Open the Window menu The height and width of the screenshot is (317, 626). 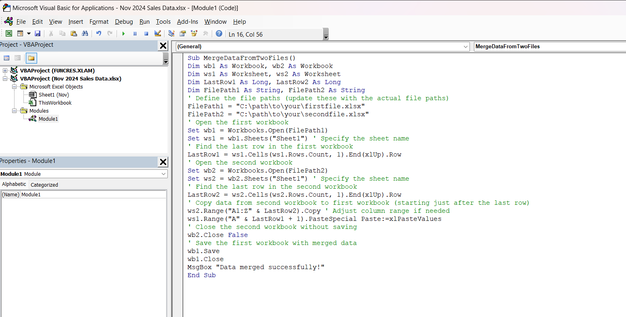215,22
